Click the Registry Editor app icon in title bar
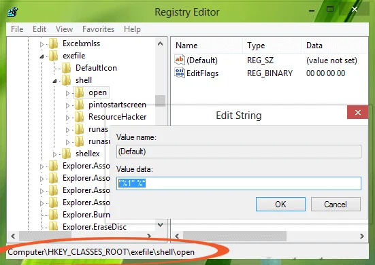Image resolution: width=375 pixels, height=265 pixels. [13, 12]
